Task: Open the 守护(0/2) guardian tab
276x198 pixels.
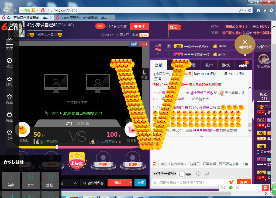Action: tap(264, 47)
